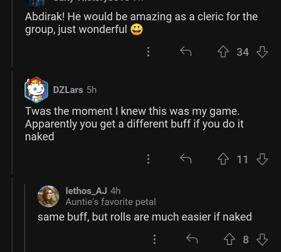Open three-dot menu on lethos_AJ's reply
This screenshot has width=281, height=252.
coord(154,239)
